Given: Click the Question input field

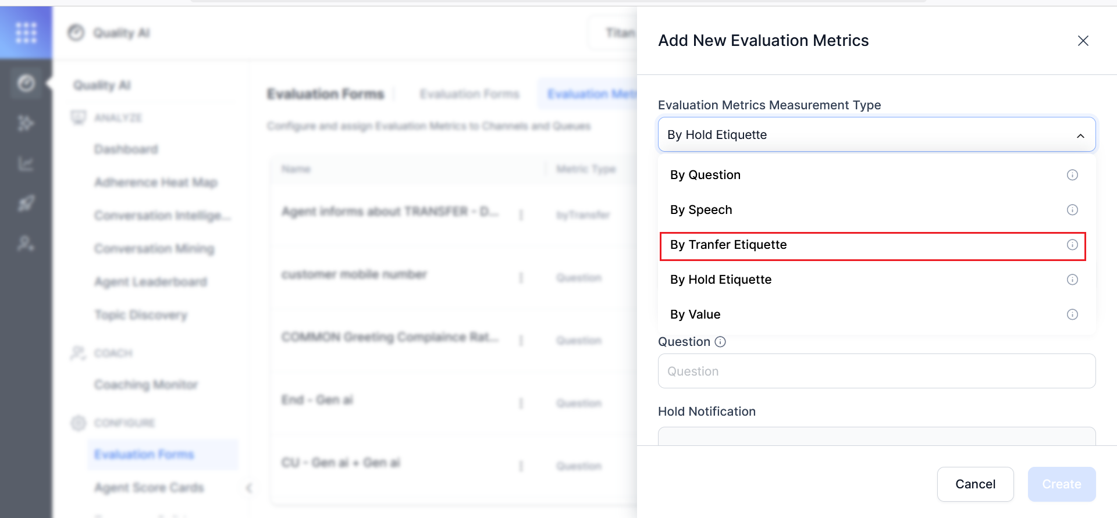Looking at the screenshot, I should [876, 371].
